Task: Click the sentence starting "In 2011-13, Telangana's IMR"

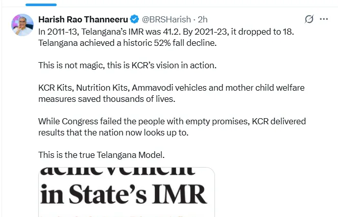Action: [x=166, y=32]
